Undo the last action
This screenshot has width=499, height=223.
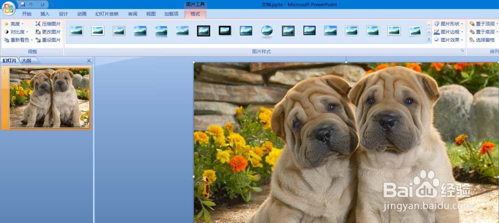click(x=31, y=4)
